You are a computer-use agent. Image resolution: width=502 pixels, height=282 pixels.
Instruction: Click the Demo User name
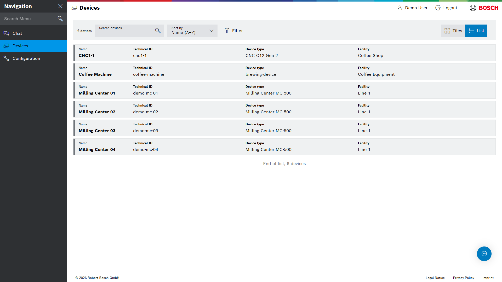click(416, 8)
